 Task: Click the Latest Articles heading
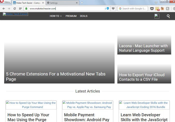pos(87,91)
